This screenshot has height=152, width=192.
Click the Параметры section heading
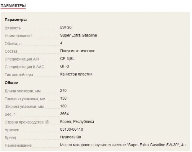click(x=16, y=20)
